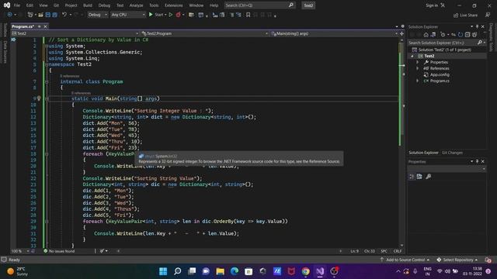Click the lightbulb quick actions icon on line 9
497x279 pixels.
39,98
